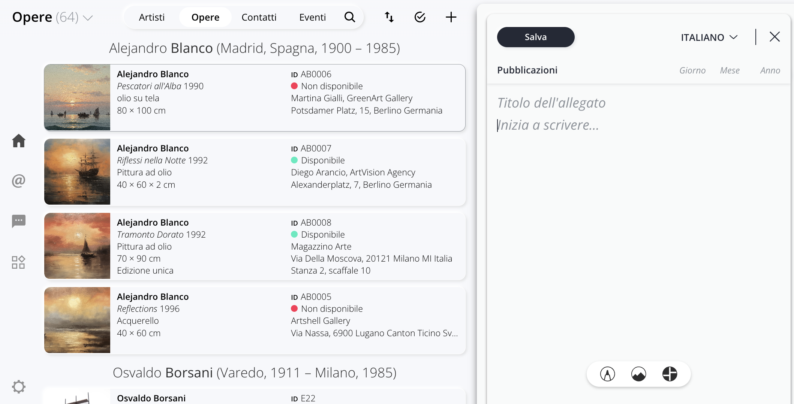Open the Tramonto Dorato artwork thumbnail
Viewport: 794px width, 404px height.
[x=77, y=246]
